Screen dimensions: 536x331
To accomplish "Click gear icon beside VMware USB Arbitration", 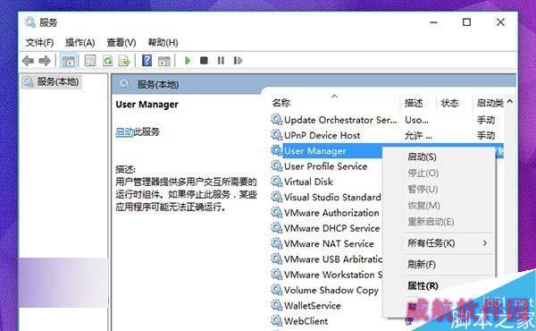I will (277, 259).
